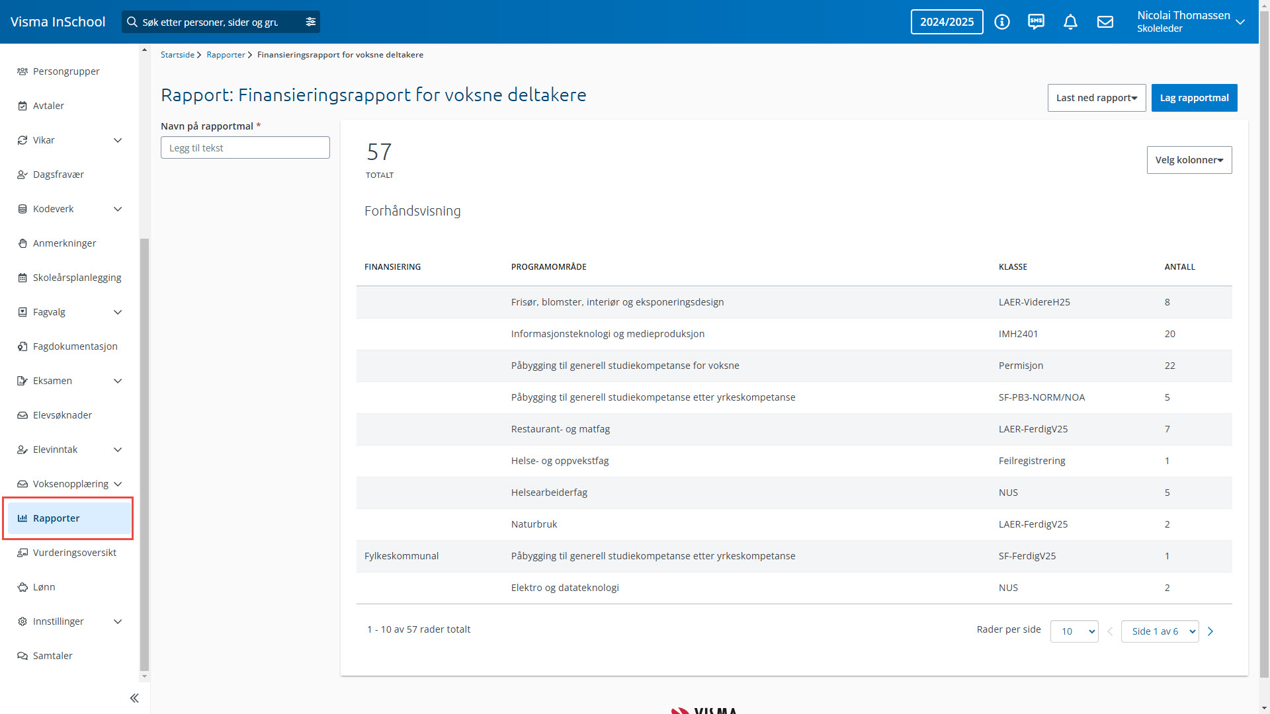This screenshot has width=1270, height=714.
Task: Click the Vurderingsoversikt icon
Action: point(22,553)
